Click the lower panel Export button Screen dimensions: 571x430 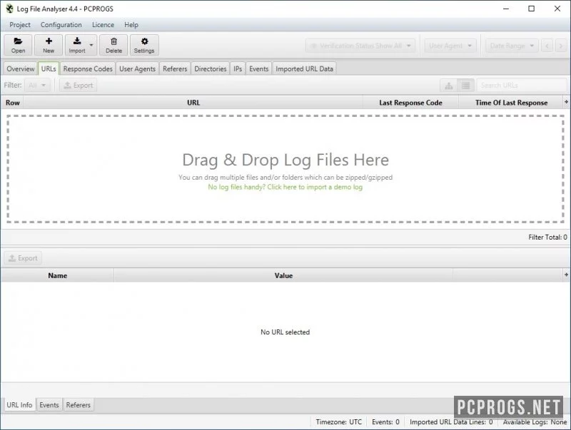tap(23, 258)
